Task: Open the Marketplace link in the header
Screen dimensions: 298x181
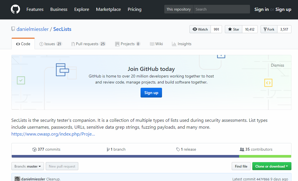Action: coord(108,9)
